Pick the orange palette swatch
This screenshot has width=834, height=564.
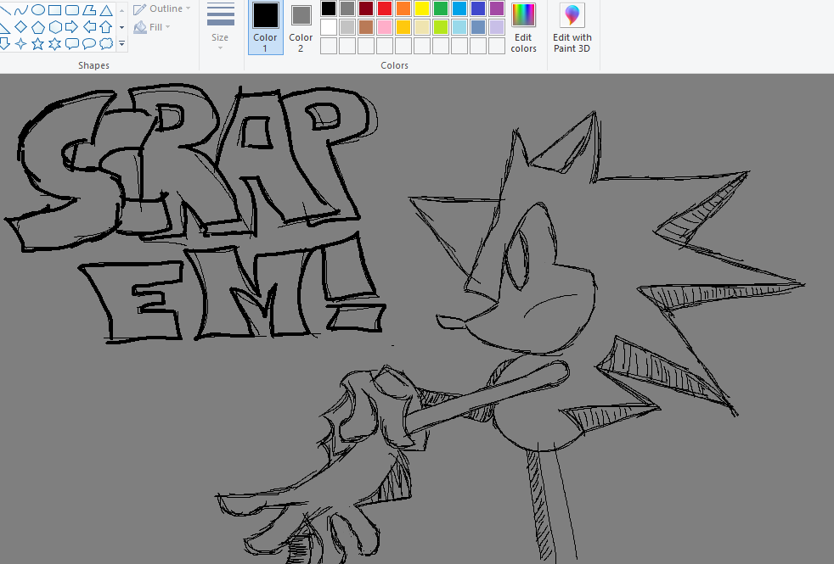click(x=403, y=8)
